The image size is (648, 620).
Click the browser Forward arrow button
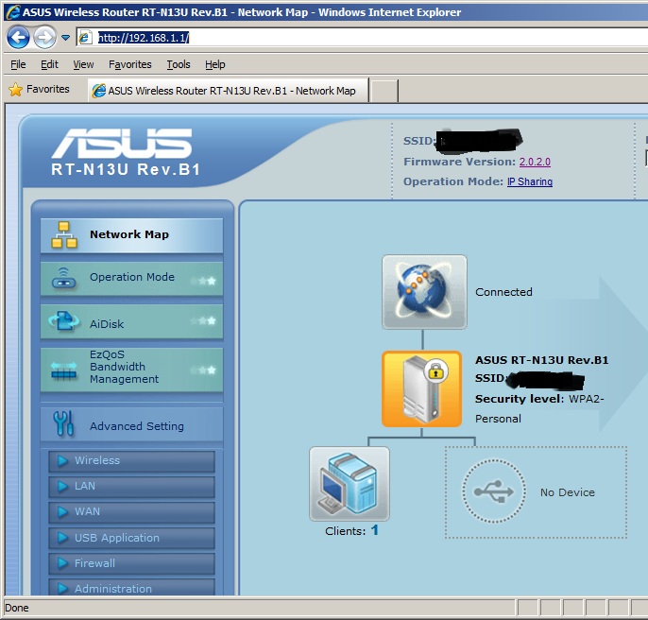pyautogui.click(x=44, y=38)
